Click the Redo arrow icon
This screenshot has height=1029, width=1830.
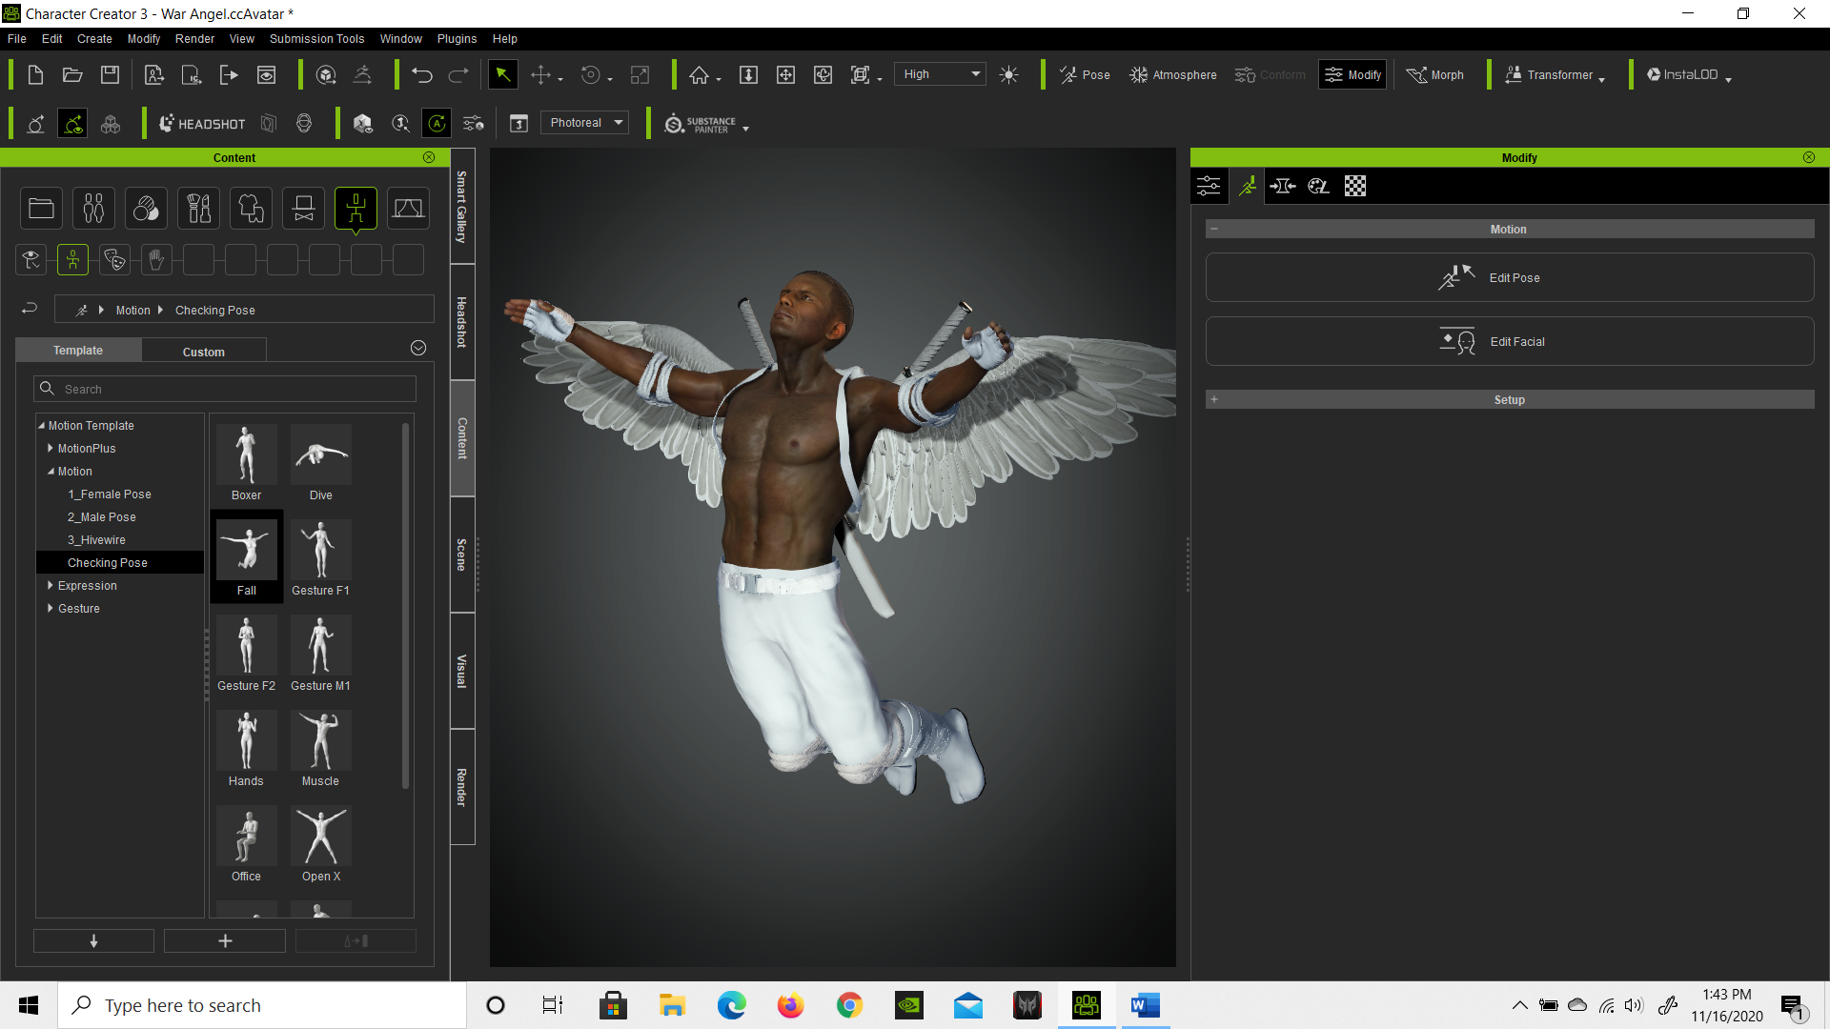458,75
